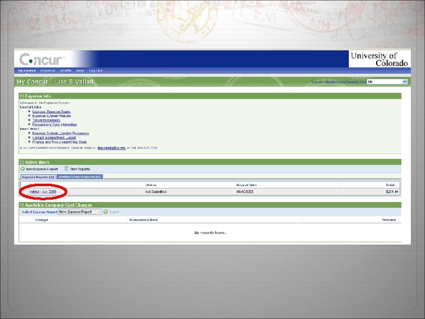
Task: Click the 'No records found.' message
Action: (210, 233)
